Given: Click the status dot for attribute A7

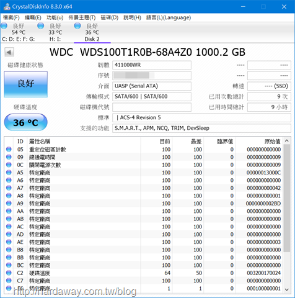Looking at the screenshot, I should coord(9,188).
